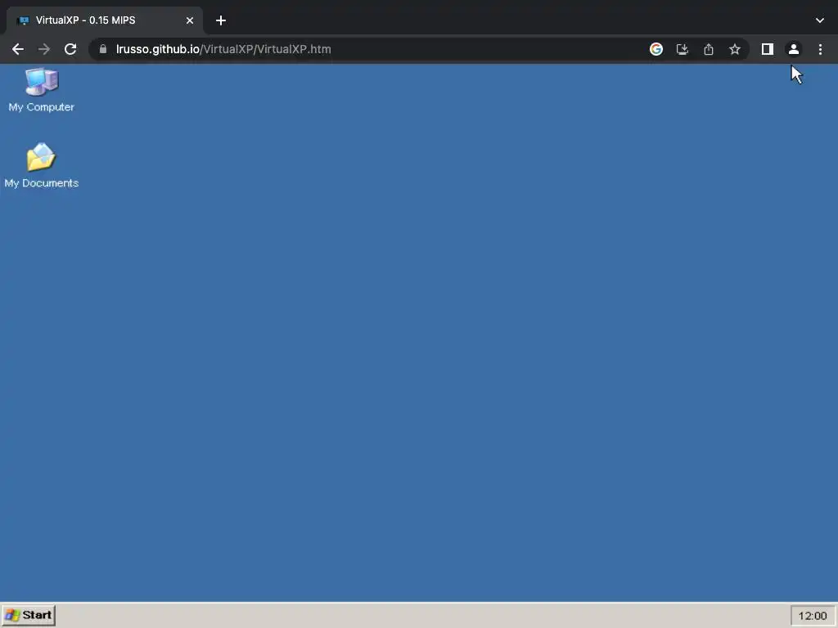The width and height of the screenshot is (838, 628).
Task: Go back to the previous page
Action: 18,49
